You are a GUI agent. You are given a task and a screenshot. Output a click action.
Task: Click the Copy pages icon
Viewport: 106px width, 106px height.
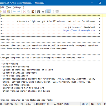[28, 12]
